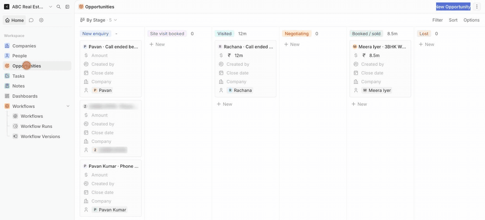Viewport: 485px width, 220px height.
Task: Click the Workflow Runs clock icon
Action: pyautogui.click(x=15, y=127)
